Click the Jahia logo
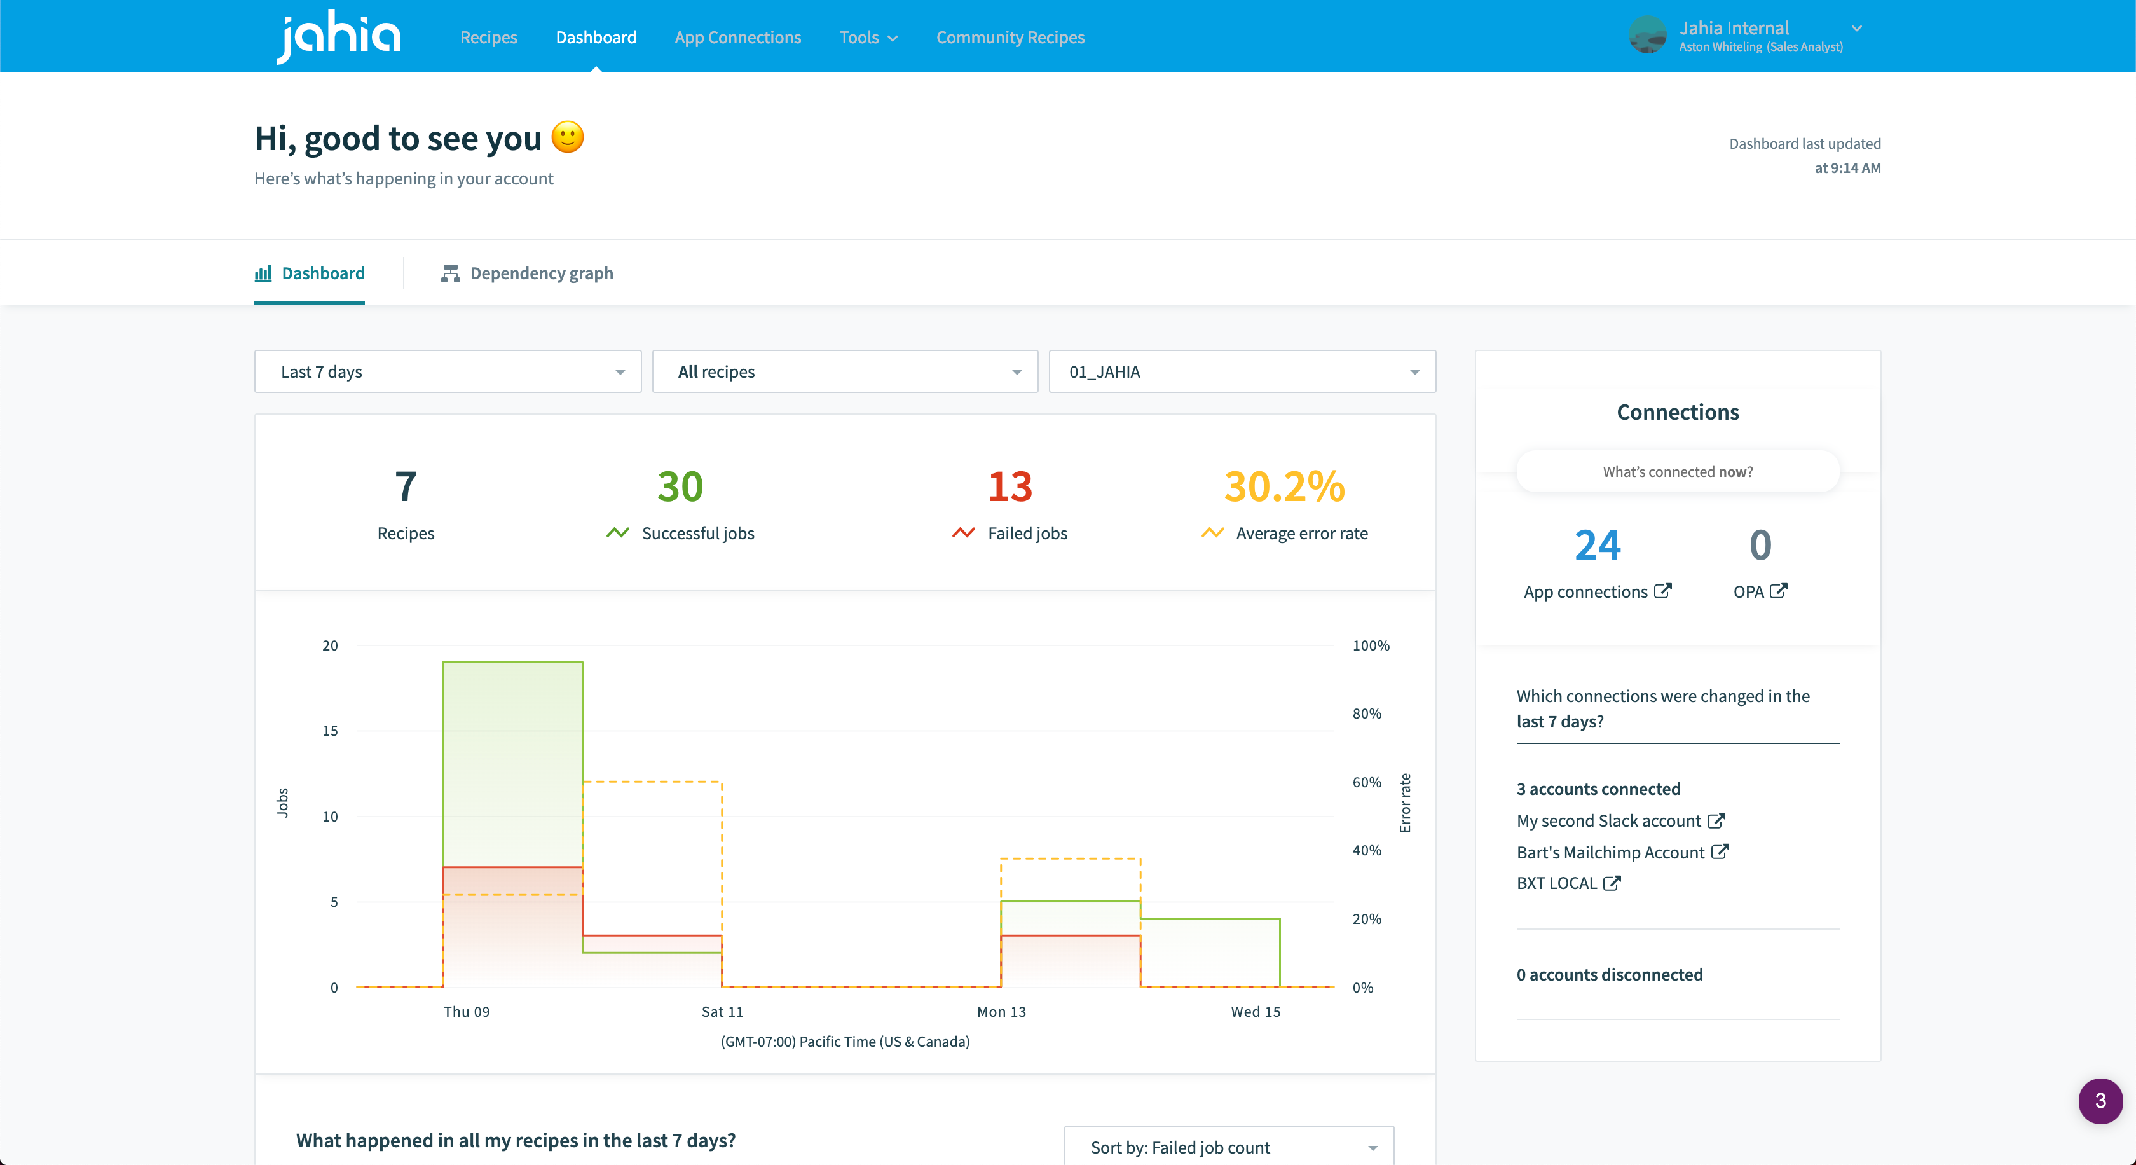 coord(338,36)
